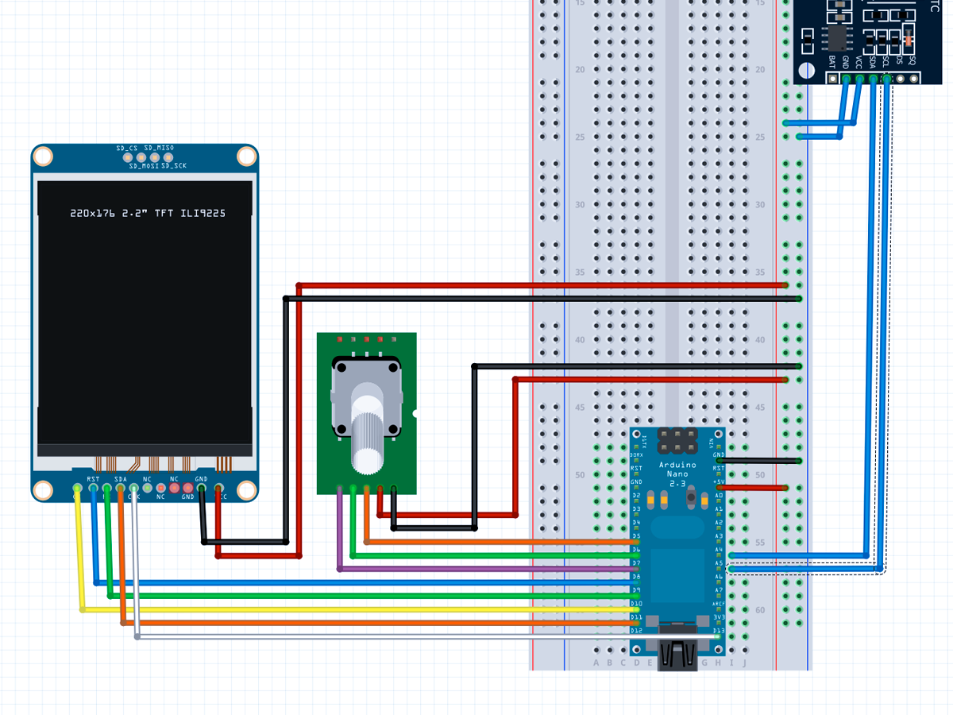Click the SQ pin on RTC module
Viewport: 953px width, 715px height.
pyautogui.click(x=912, y=79)
